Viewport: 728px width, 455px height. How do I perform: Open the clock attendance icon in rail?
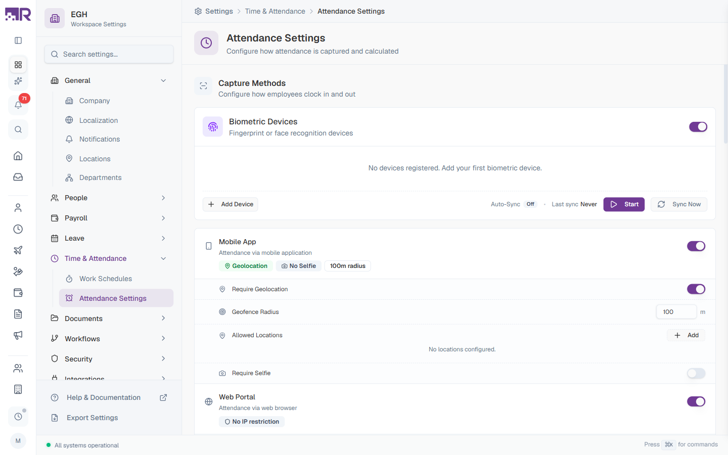pyautogui.click(x=18, y=229)
